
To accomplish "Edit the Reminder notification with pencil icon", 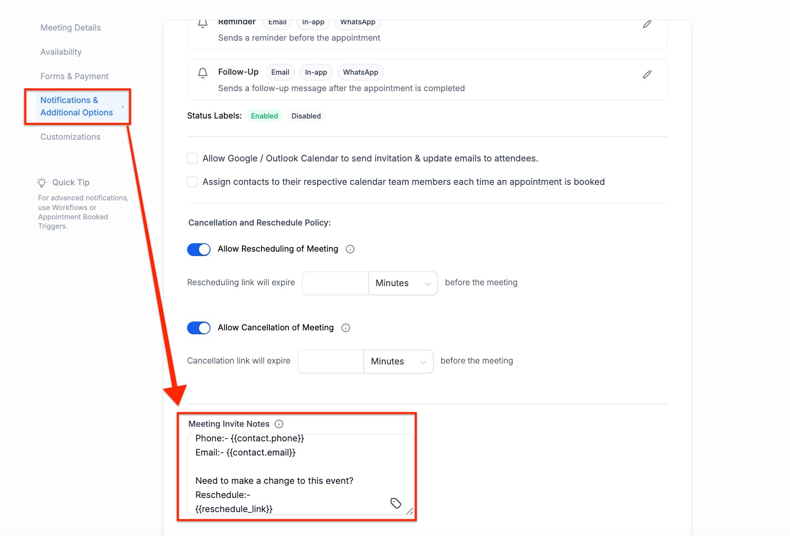I will pos(647,24).
